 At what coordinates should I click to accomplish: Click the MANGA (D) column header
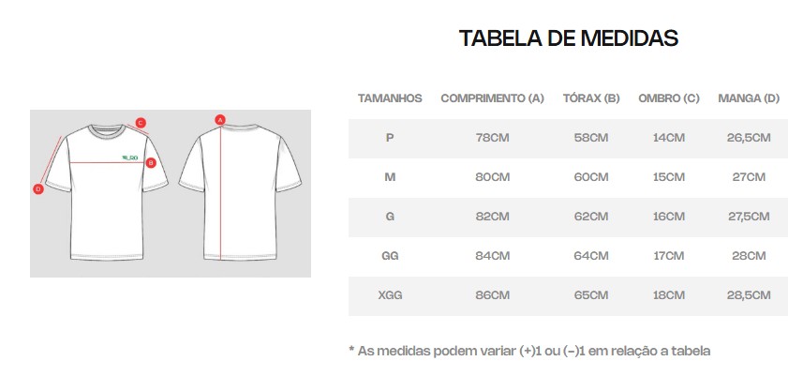pyautogui.click(x=749, y=98)
